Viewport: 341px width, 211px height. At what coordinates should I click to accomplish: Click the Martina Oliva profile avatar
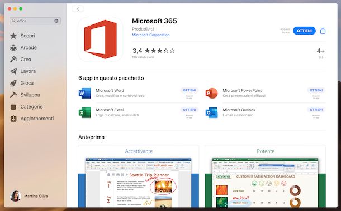16,196
